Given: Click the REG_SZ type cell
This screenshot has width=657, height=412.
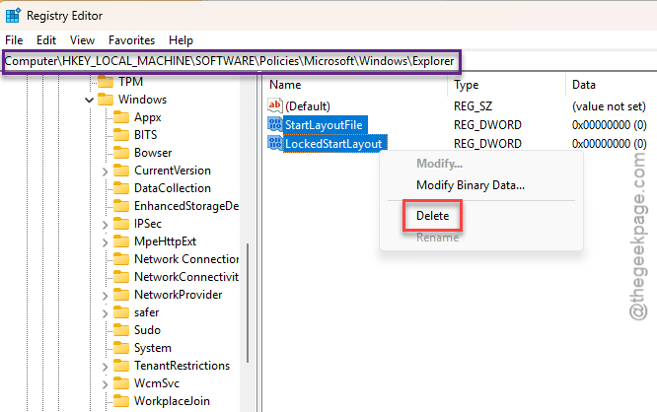Looking at the screenshot, I should [473, 106].
